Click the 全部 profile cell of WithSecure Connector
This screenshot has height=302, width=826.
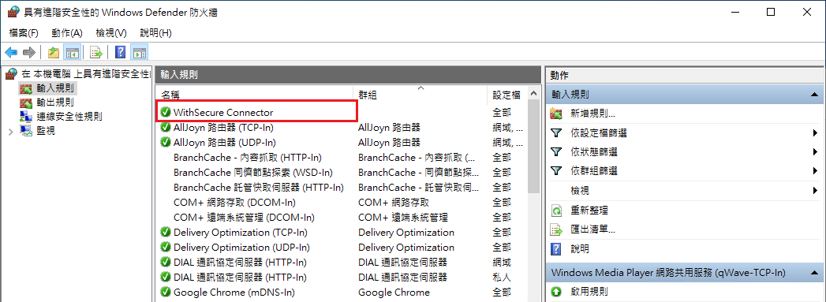[502, 112]
